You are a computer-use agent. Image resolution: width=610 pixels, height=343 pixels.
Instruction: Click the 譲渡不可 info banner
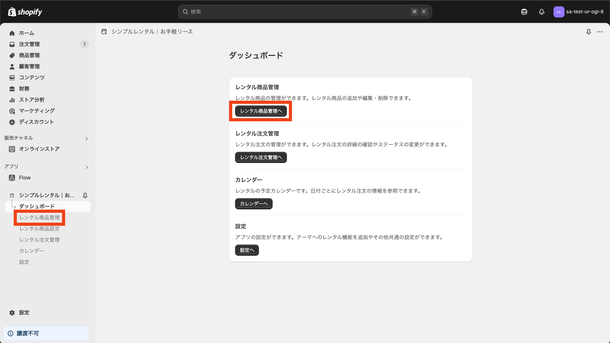pyautogui.click(x=46, y=333)
